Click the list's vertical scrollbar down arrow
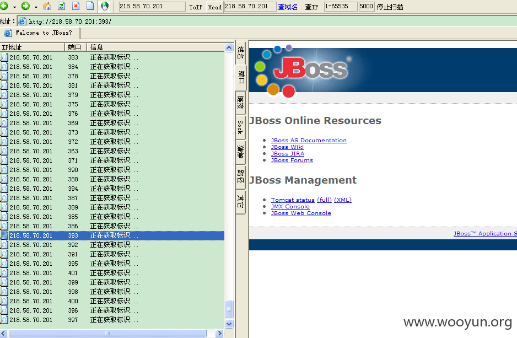 [229, 324]
